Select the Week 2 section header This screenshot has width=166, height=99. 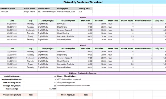pos(83,45)
